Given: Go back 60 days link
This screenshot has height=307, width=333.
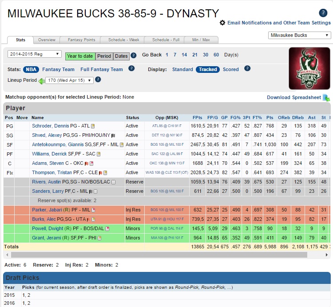Looking at the screenshot, I should point(216,55).
